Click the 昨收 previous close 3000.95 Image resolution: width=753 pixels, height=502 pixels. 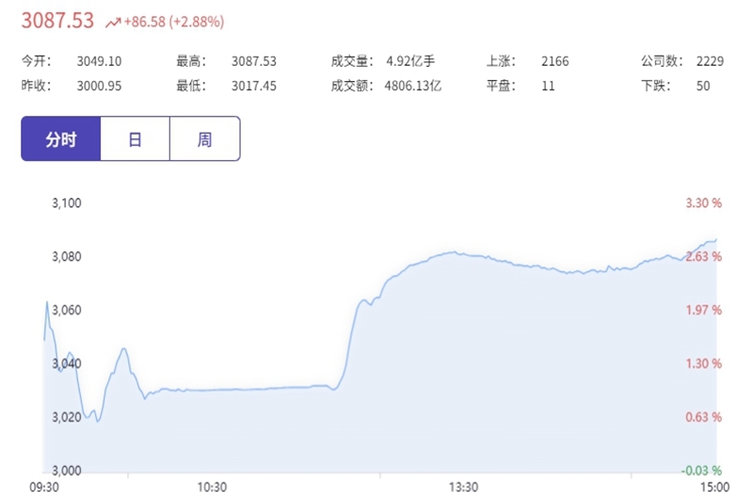click(99, 86)
